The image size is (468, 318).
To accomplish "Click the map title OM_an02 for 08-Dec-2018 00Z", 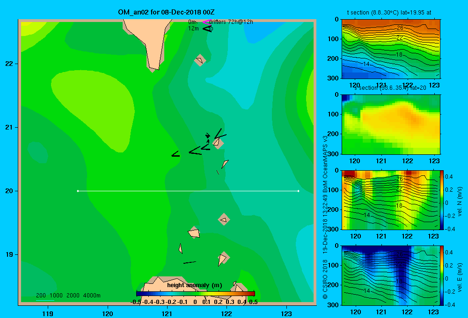I will 166,12.
